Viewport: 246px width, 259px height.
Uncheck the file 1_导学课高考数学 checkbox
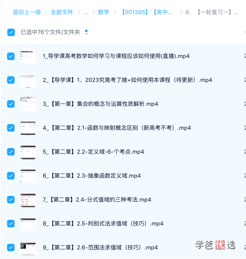pos(11,56)
